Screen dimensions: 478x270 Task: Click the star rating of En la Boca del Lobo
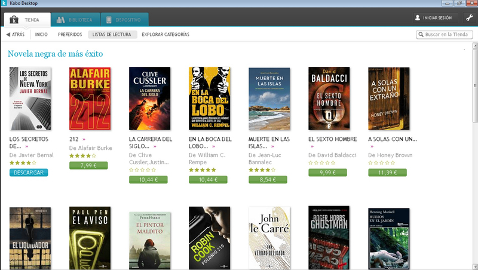pyautogui.click(x=202, y=170)
